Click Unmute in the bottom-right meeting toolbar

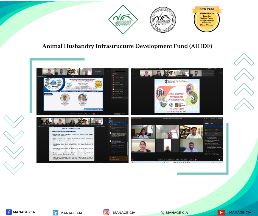coord(161,160)
